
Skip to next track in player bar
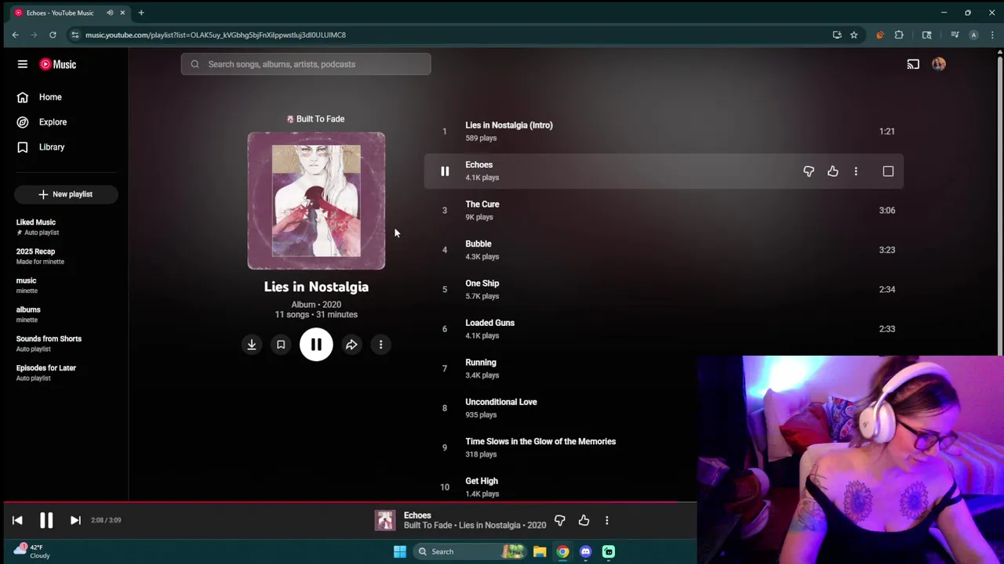[x=75, y=520]
